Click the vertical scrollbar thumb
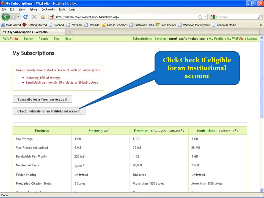The width and height of the screenshot is (264, 198). [262, 79]
